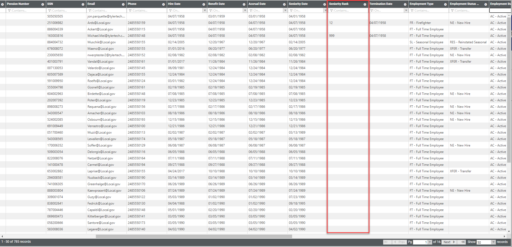Viewport: 512px width, 247px height.
Task: Click the Seniority Date value 09/18/1995
Action: click(297, 203)
